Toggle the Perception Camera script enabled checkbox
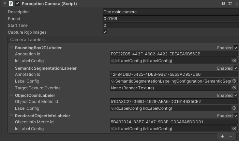 pos(17,3)
